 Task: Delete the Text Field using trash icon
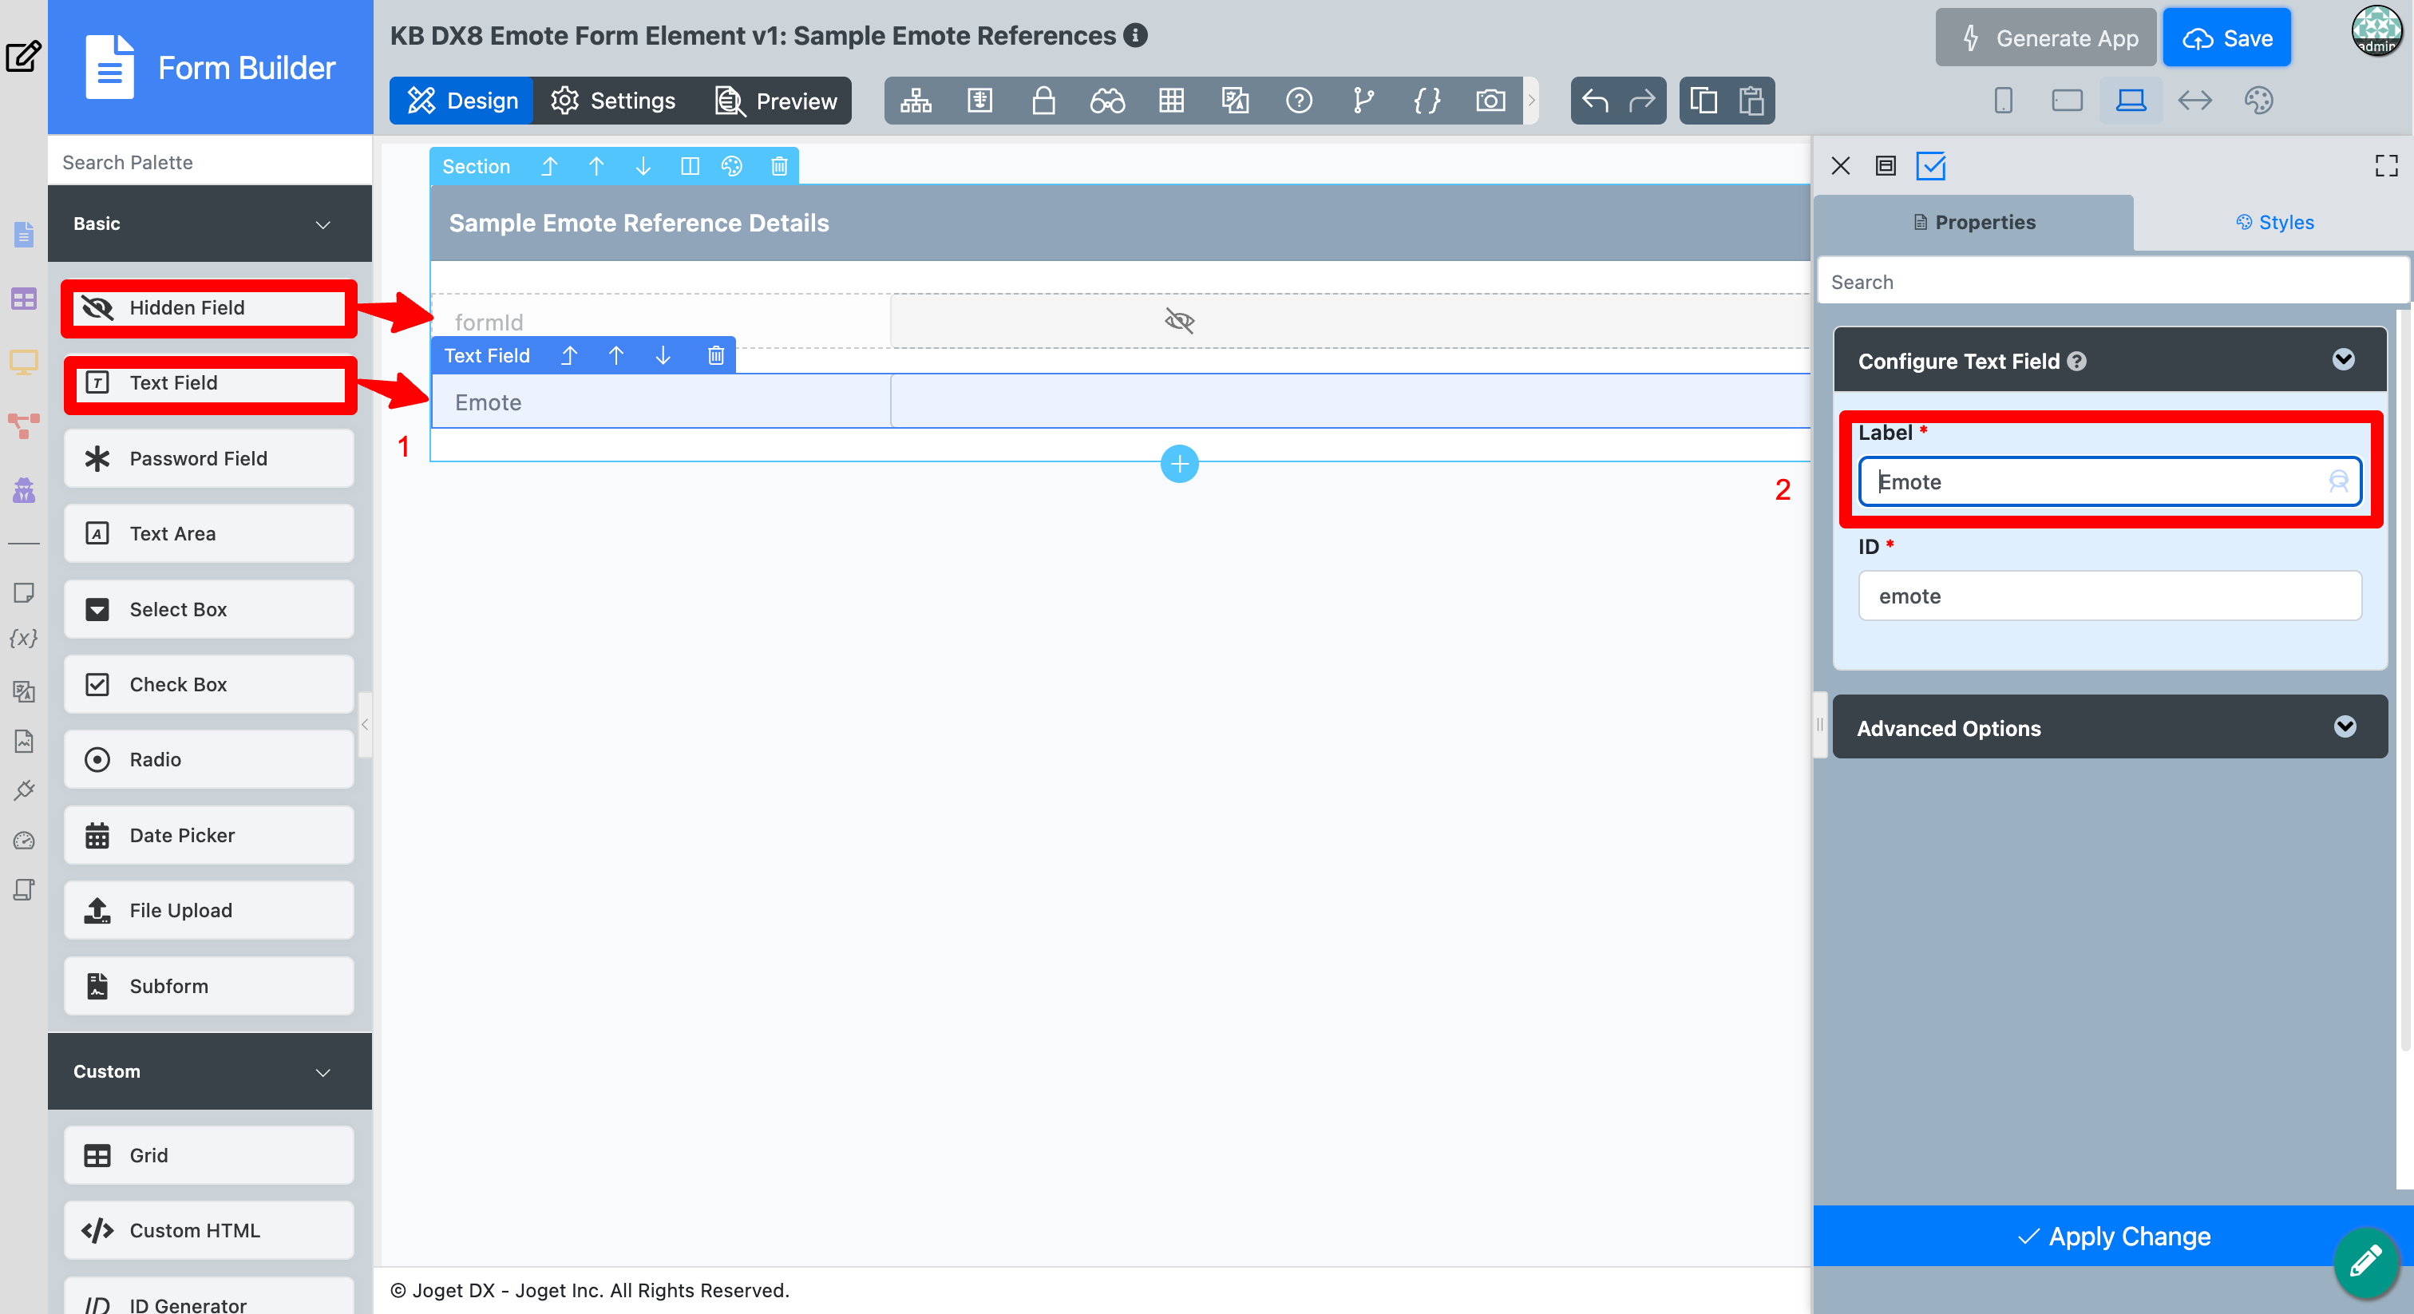(x=716, y=355)
